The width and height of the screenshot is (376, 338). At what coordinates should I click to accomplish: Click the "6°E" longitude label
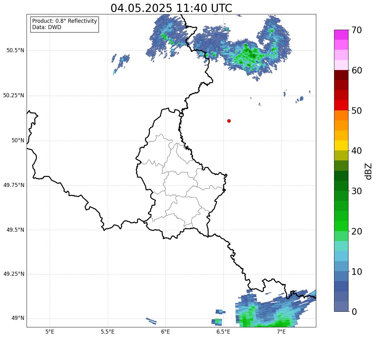(x=165, y=332)
